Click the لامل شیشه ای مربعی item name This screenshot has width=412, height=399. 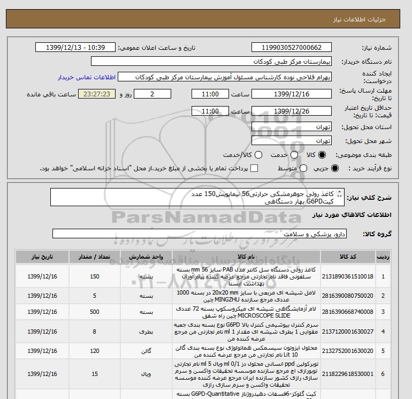point(246,296)
